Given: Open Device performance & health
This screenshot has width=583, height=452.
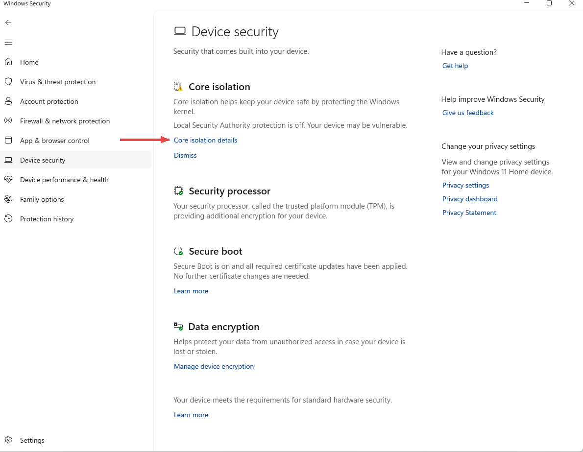Looking at the screenshot, I should [76, 180].
